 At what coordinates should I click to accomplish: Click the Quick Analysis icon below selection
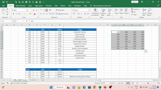[x=146, y=51]
